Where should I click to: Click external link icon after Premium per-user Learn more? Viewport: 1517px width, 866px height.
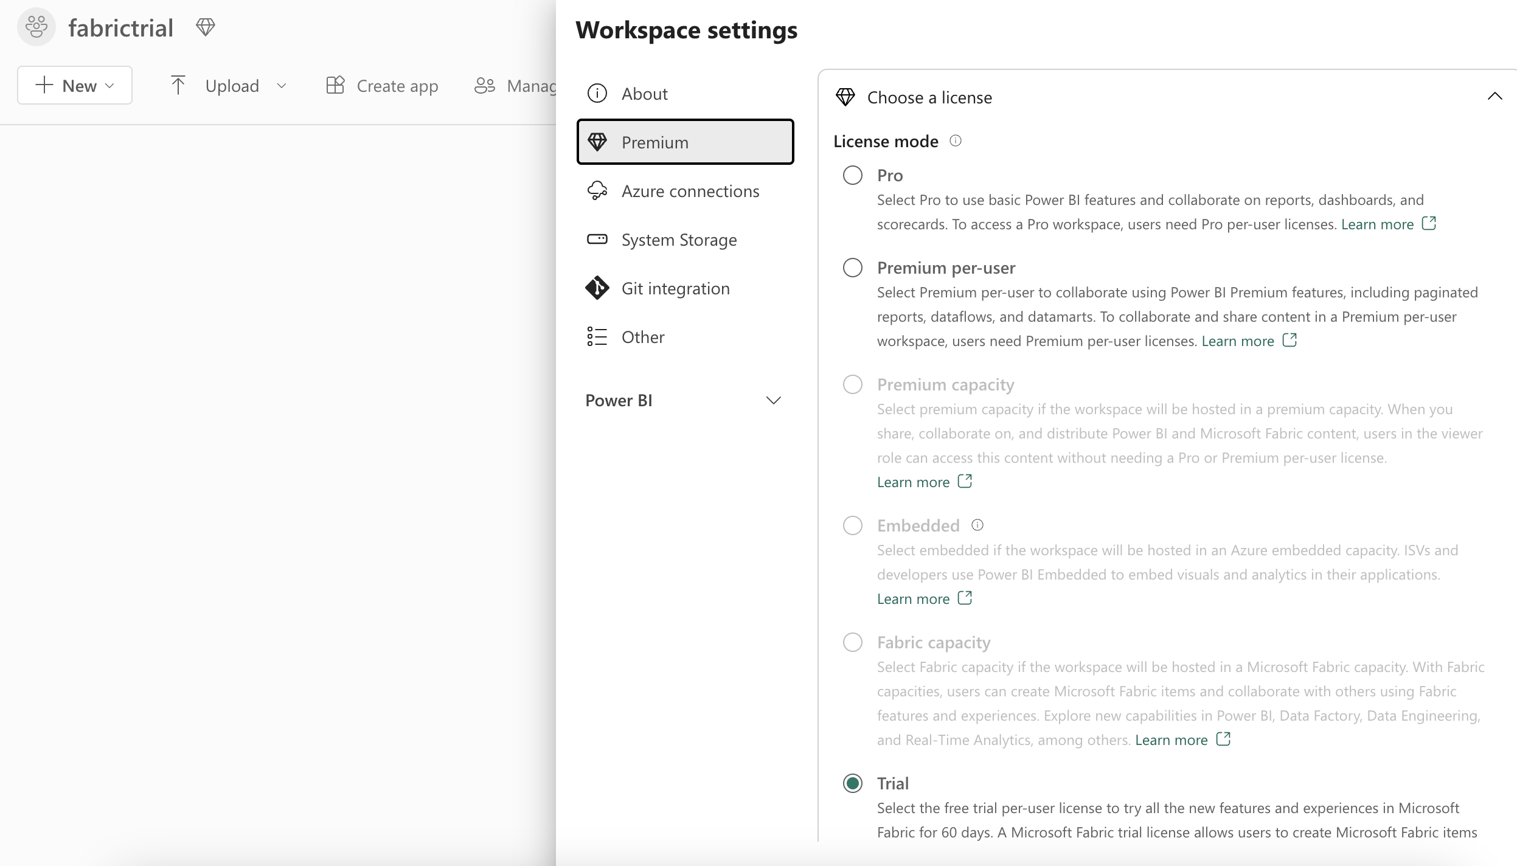pyautogui.click(x=1290, y=341)
